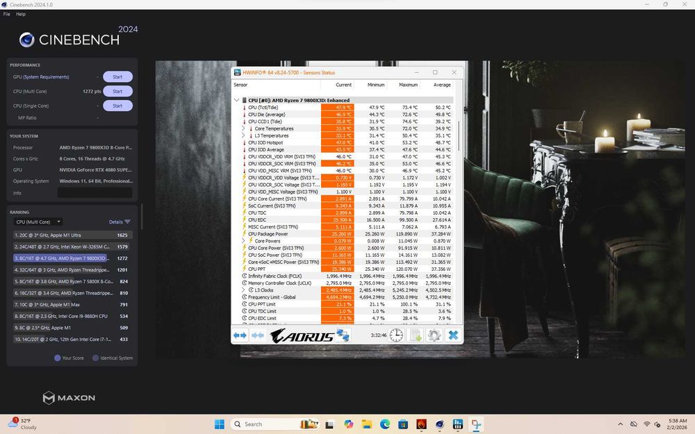Click lightning icon on CPU Package Power row

coord(244,234)
